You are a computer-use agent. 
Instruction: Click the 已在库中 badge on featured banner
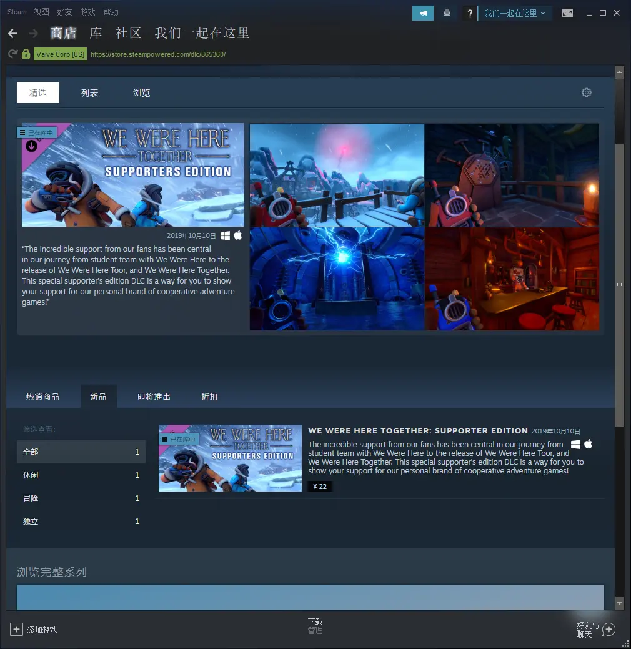(37, 132)
